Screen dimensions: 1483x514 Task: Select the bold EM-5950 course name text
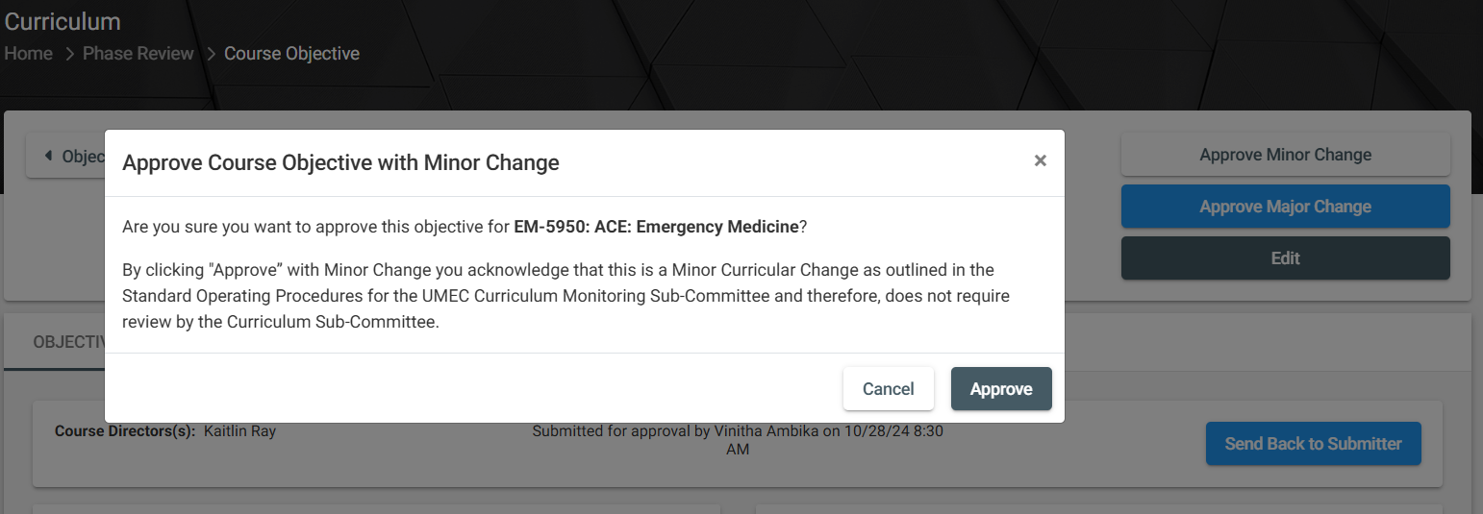(656, 228)
